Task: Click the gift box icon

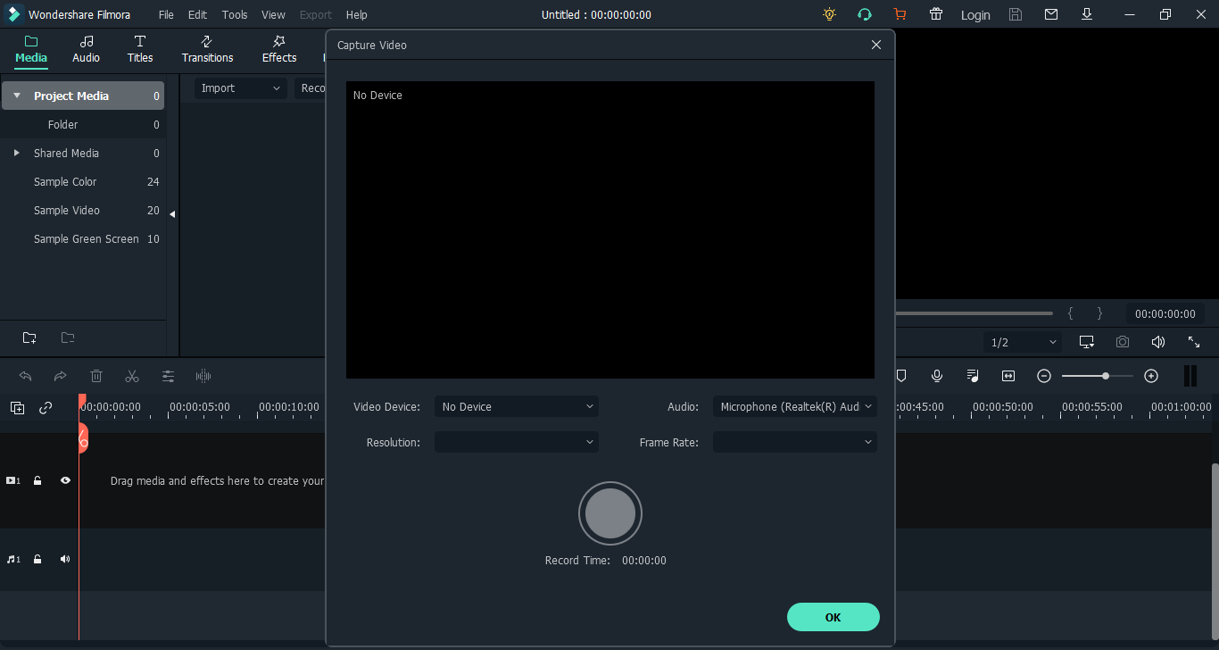Action: 936,14
